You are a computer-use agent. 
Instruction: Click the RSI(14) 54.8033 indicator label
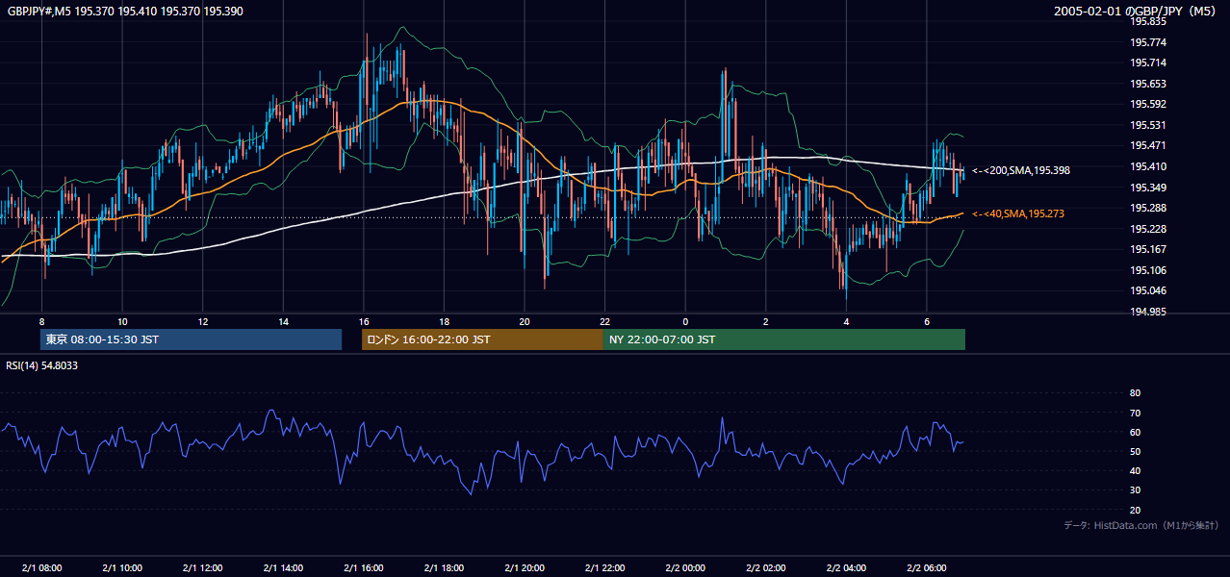(x=42, y=365)
